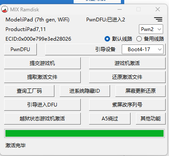Click the MIX Ramdisk app logo icon
Screen dimensions: 169x156
coord(5,9)
